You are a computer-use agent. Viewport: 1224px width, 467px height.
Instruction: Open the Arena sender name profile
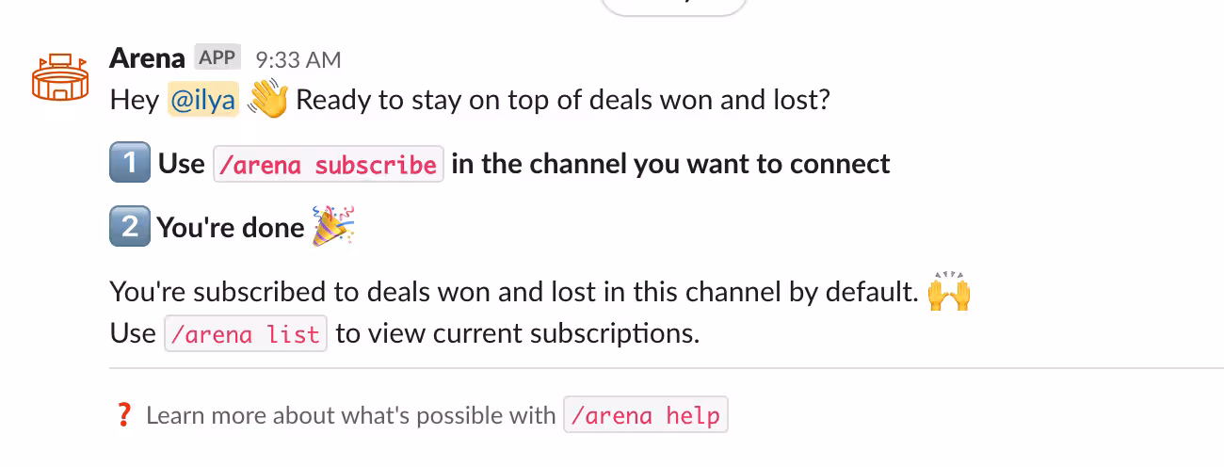147,58
